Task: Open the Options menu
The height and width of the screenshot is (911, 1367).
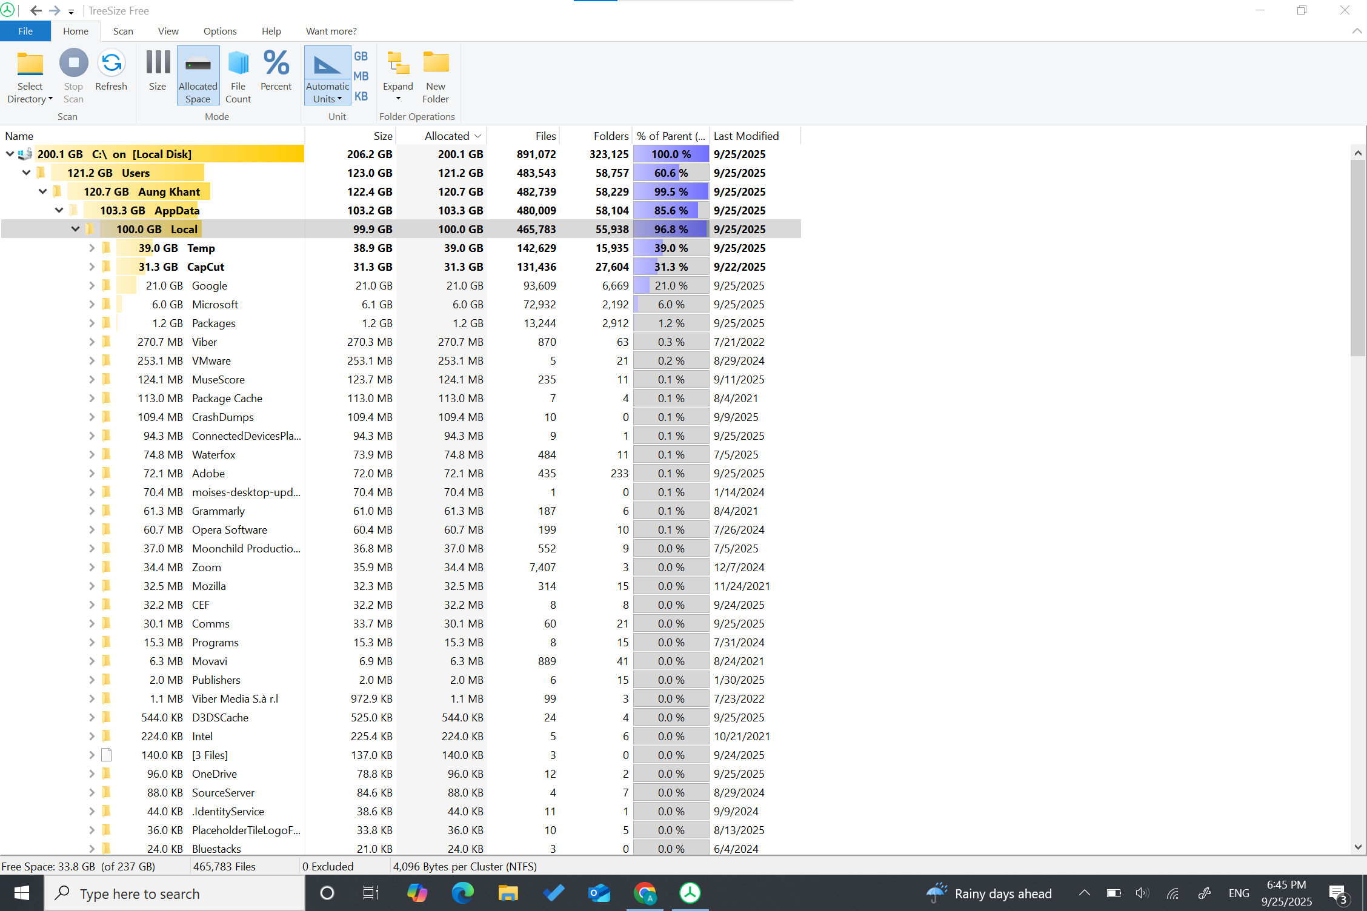Action: 219,31
